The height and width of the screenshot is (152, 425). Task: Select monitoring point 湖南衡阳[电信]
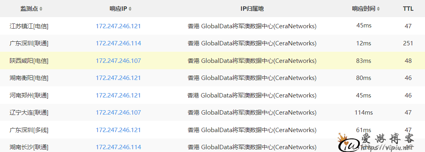[x=29, y=78]
